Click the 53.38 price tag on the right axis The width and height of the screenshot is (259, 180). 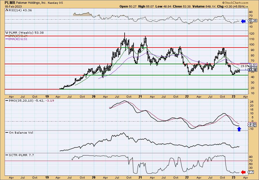pos(253,70)
